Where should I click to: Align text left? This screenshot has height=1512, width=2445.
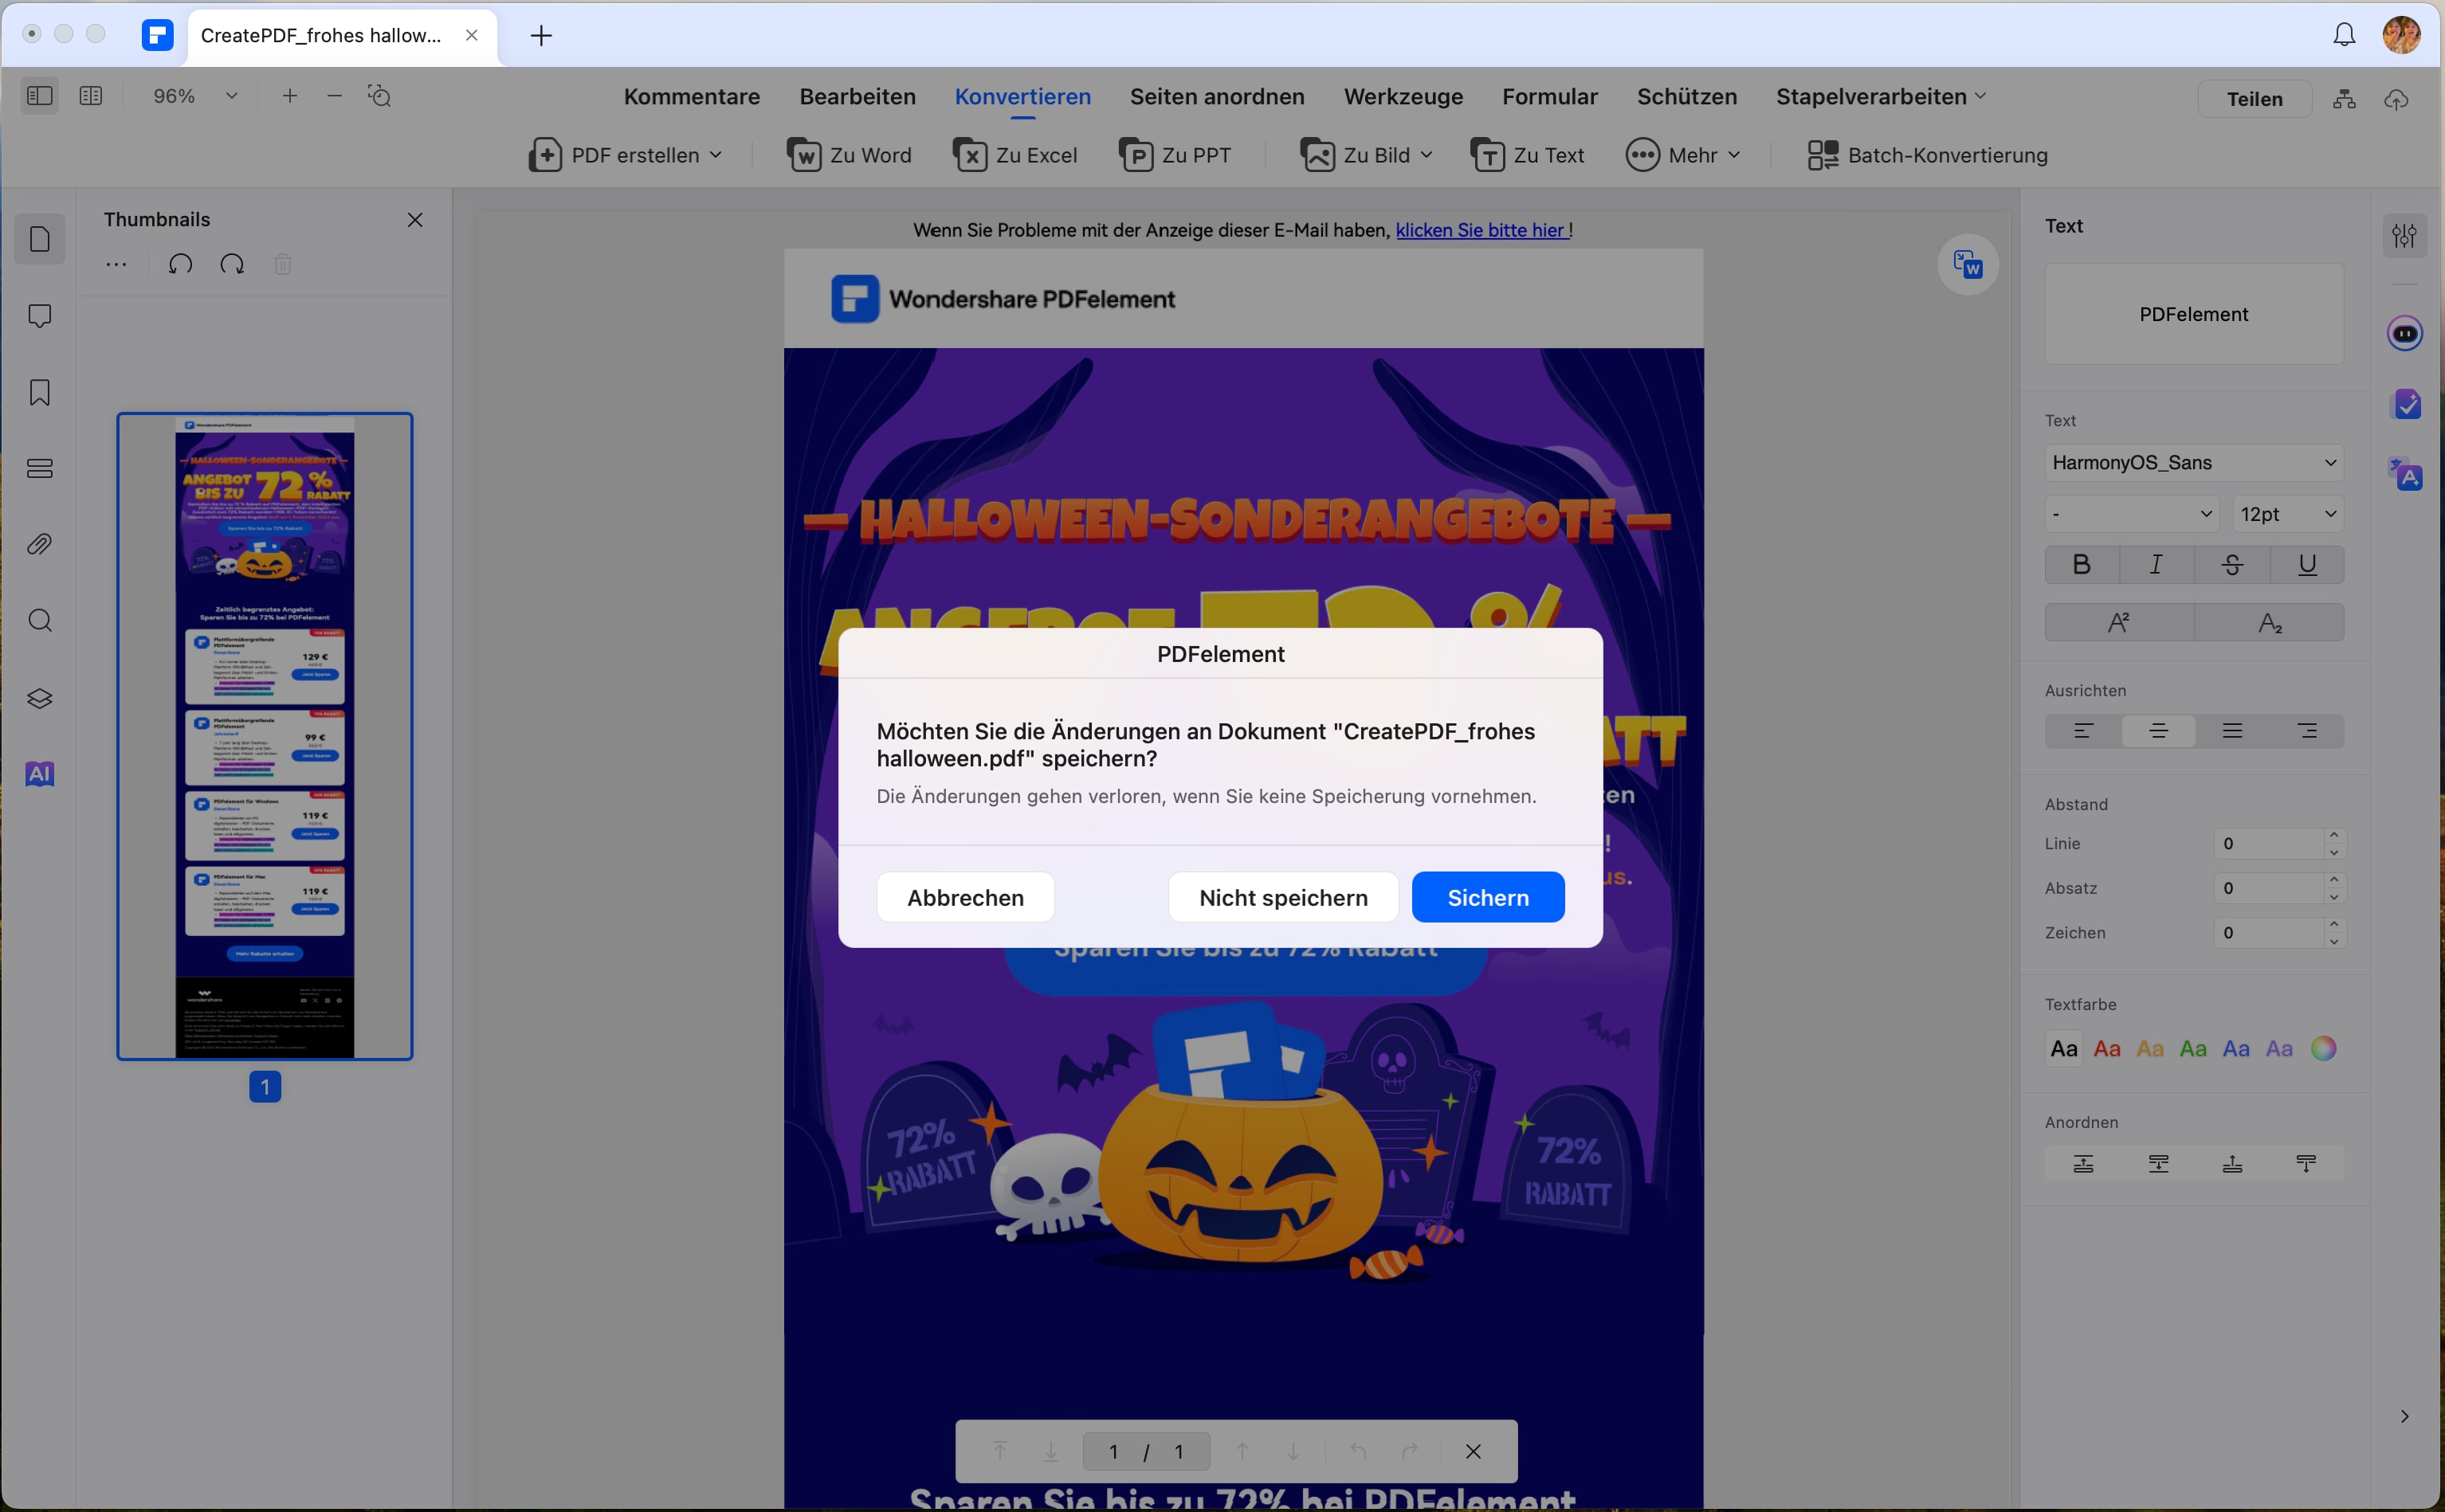2083,731
